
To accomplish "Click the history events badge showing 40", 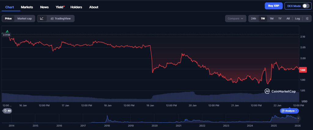I will coord(7,111).
